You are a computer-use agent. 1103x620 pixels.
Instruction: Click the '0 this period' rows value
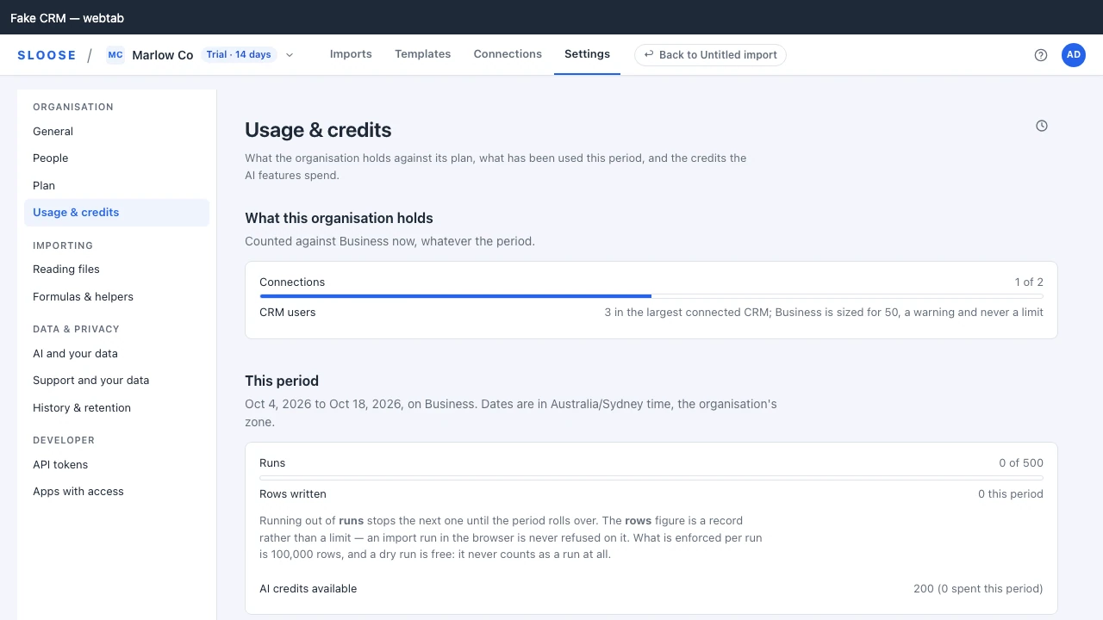pos(1011,494)
